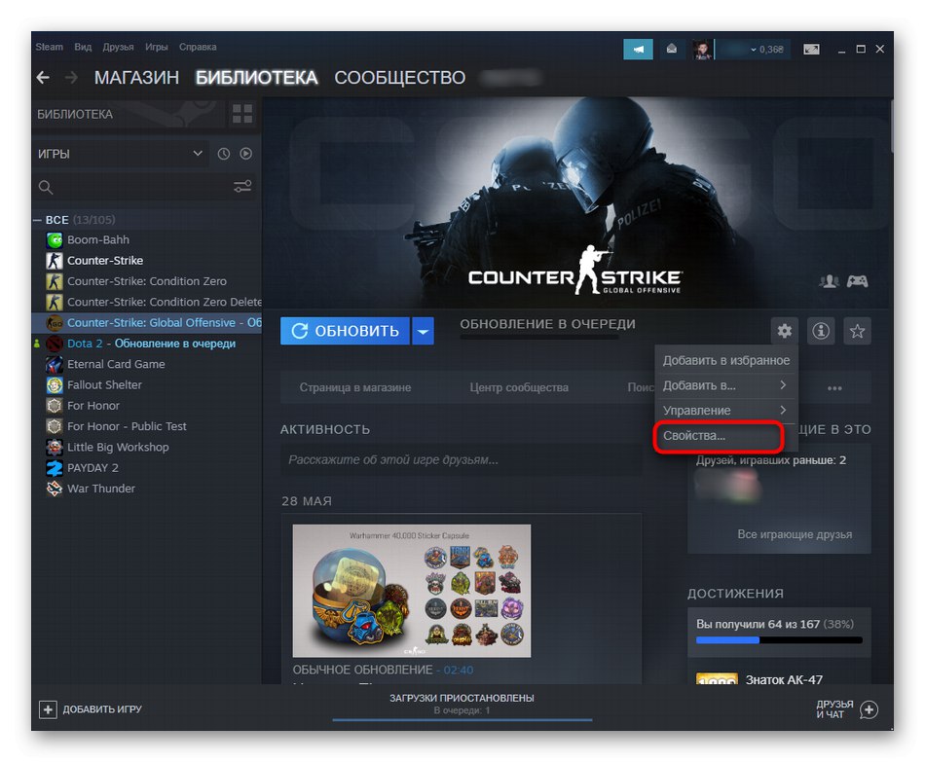Click the main page scrollbar
Screen dimensions: 925x762
coord(891,127)
